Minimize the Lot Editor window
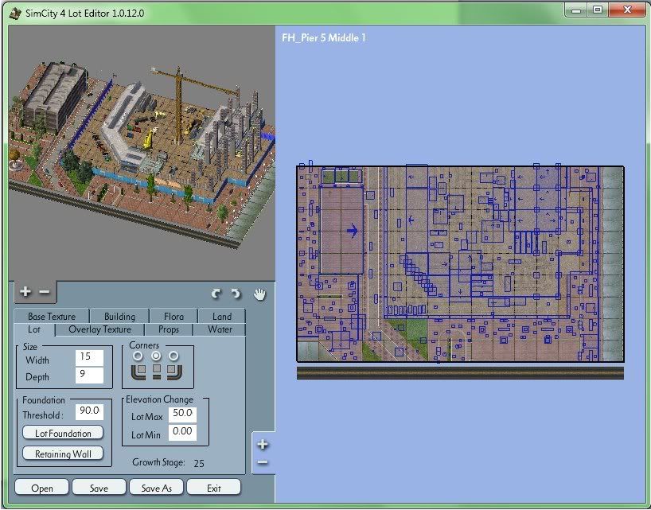The image size is (651, 510). coord(576,10)
